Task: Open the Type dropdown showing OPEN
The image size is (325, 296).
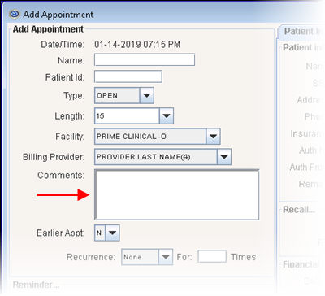Action: pyautogui.click(x=124, y=95)
